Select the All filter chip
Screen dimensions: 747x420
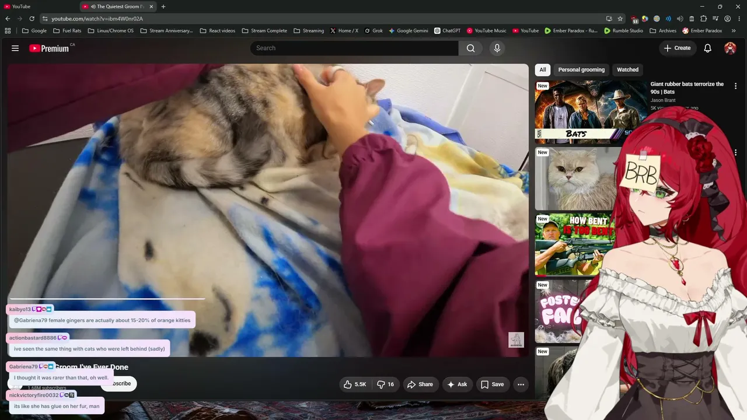point(543,70)
